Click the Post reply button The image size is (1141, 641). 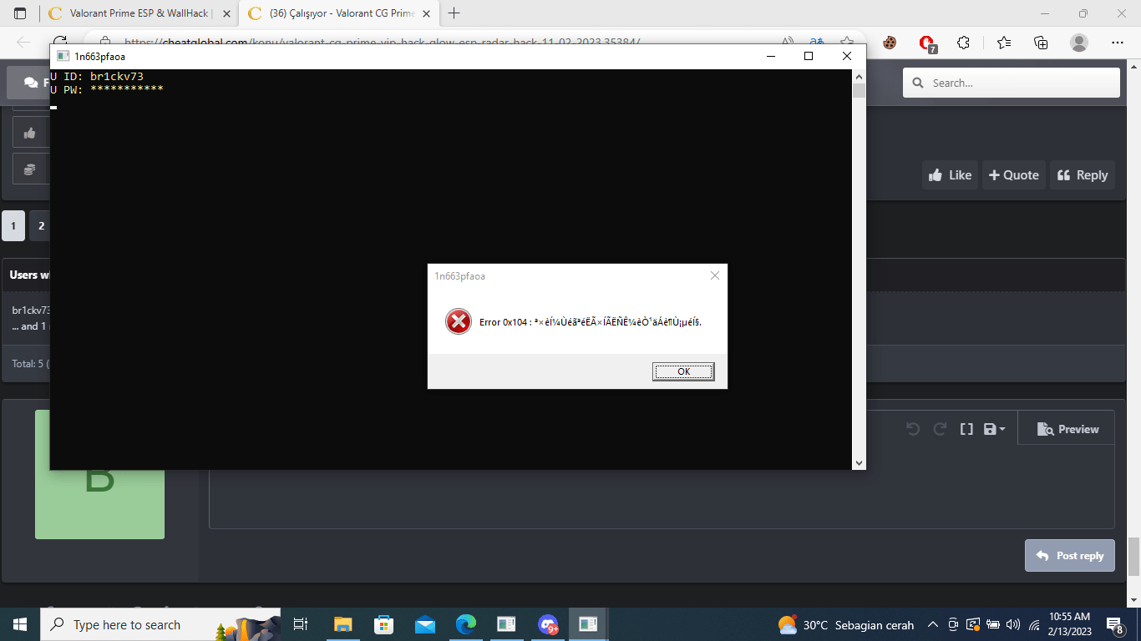pos(1069,555)
